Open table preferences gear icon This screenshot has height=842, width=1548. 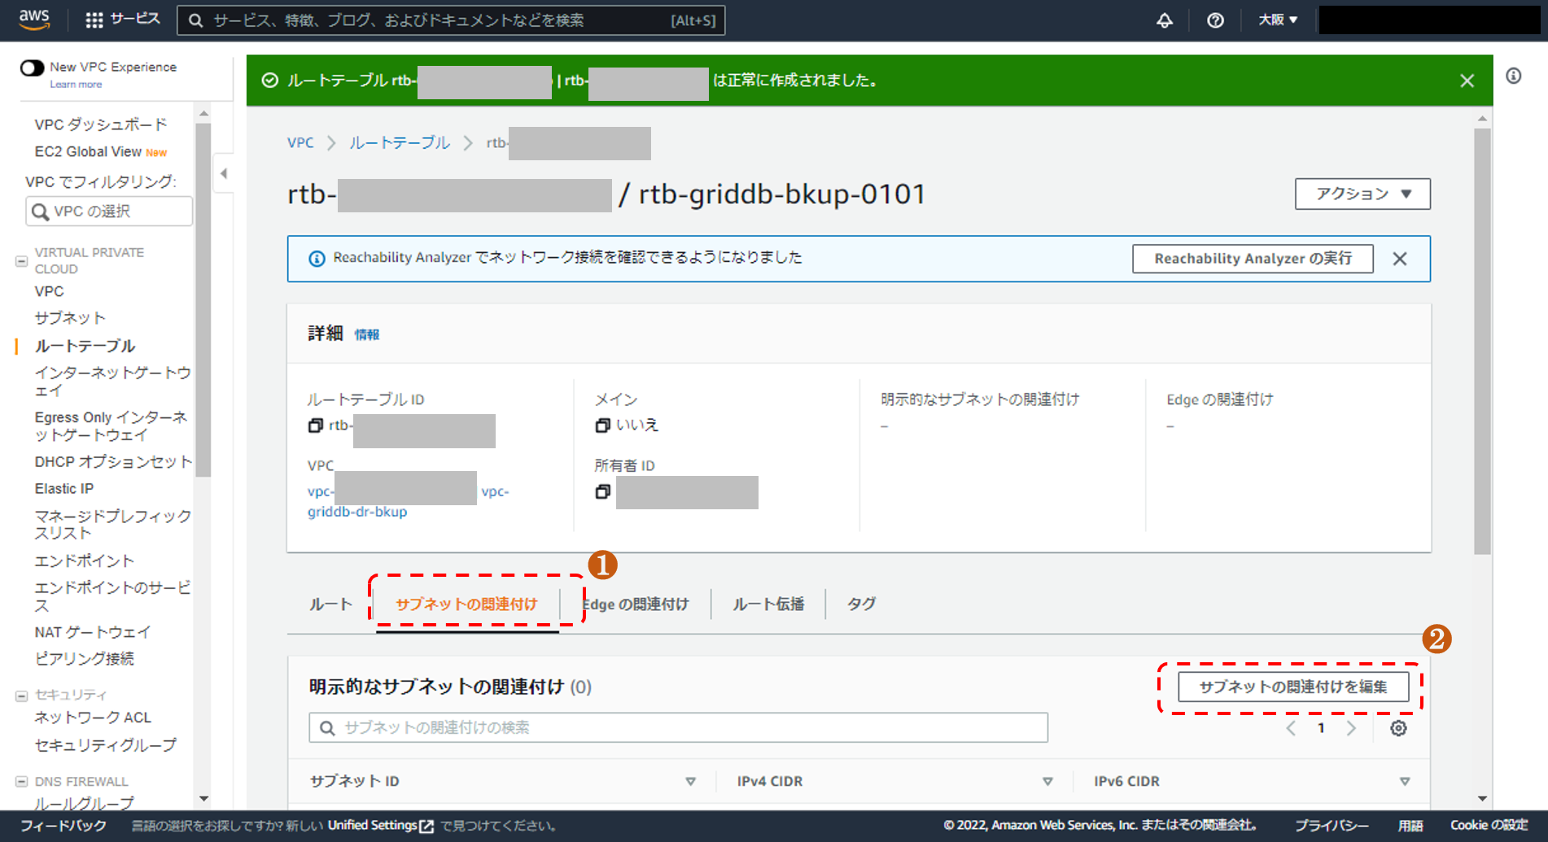(1398, 728)
